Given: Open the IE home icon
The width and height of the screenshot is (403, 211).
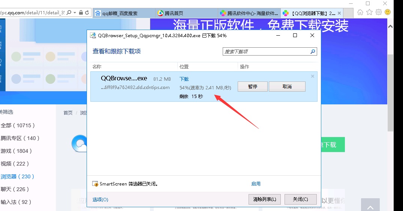Looking at the screenshot, I should pyautogui.click(x=360, y=12).
